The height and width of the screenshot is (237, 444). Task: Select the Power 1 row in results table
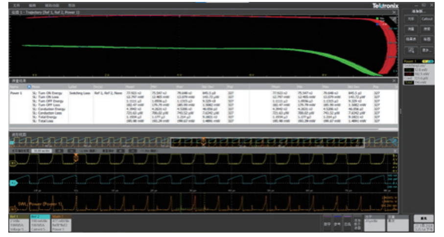click(16, 92)
